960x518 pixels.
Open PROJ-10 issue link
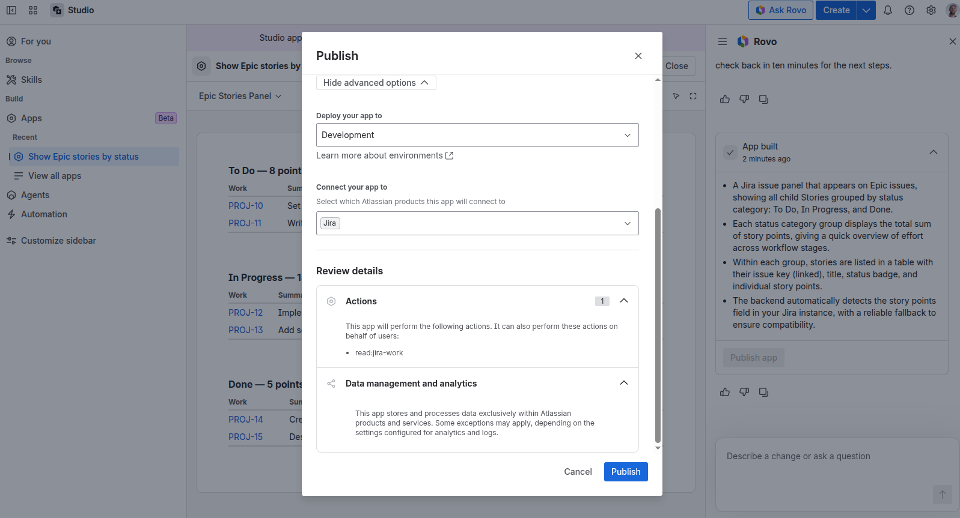[246, 206]
